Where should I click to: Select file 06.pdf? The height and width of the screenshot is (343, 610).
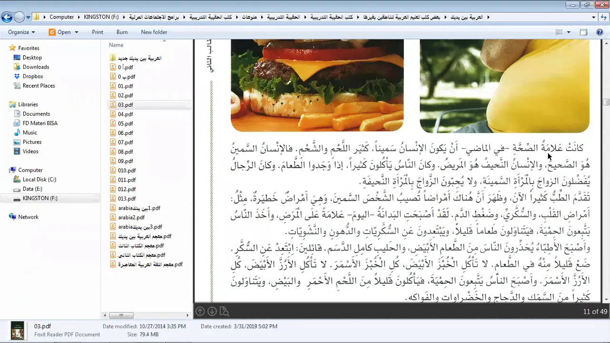125,133
